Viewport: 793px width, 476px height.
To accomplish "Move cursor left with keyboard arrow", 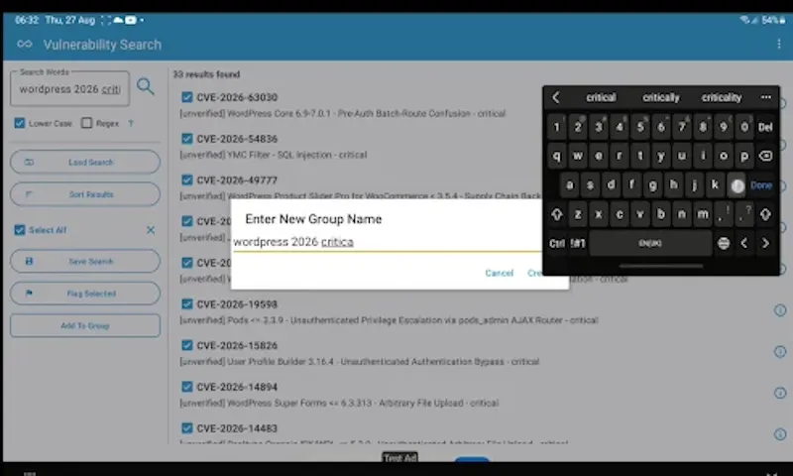I will tap(744, 243).
